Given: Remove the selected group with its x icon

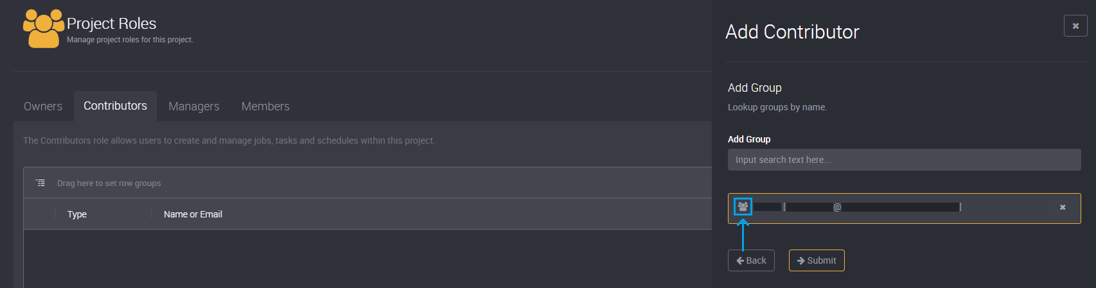Looking at the screenshot, I should point(1063,207).
